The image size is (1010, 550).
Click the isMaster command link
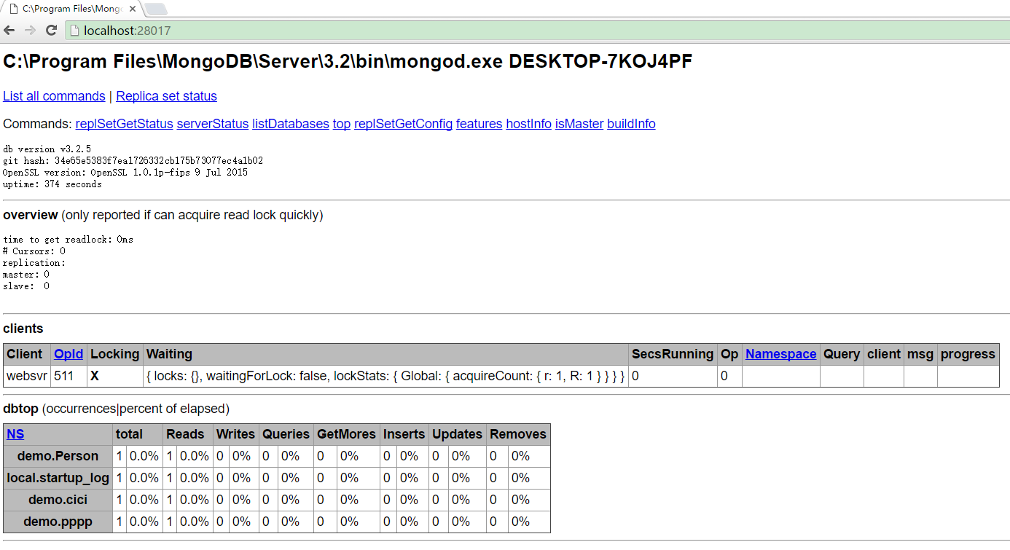pos(579,124)
